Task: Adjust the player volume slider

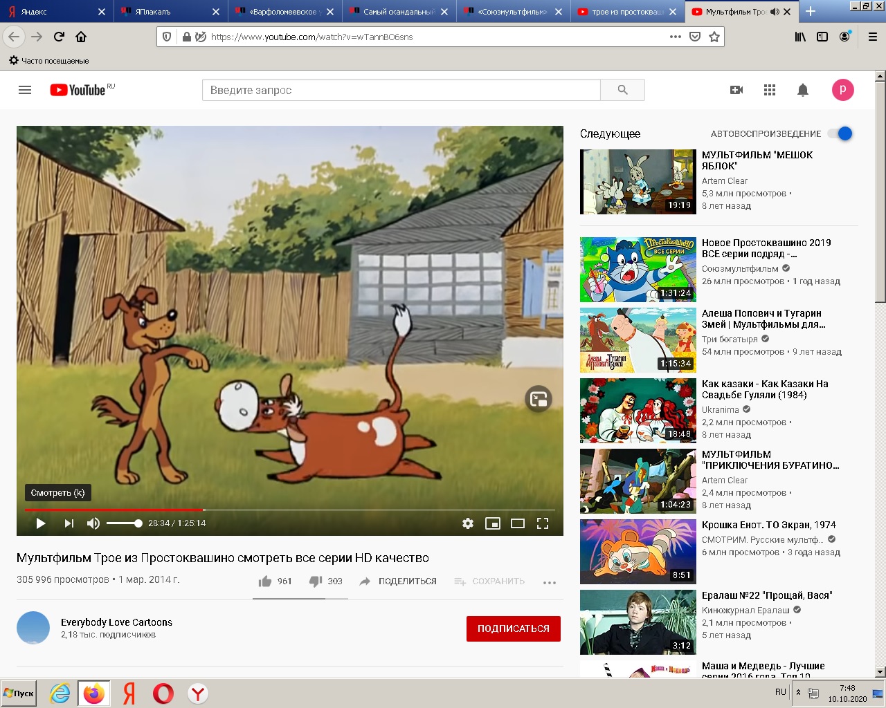Action: 124,523
